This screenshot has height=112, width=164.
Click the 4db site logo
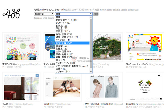point(11,13)
